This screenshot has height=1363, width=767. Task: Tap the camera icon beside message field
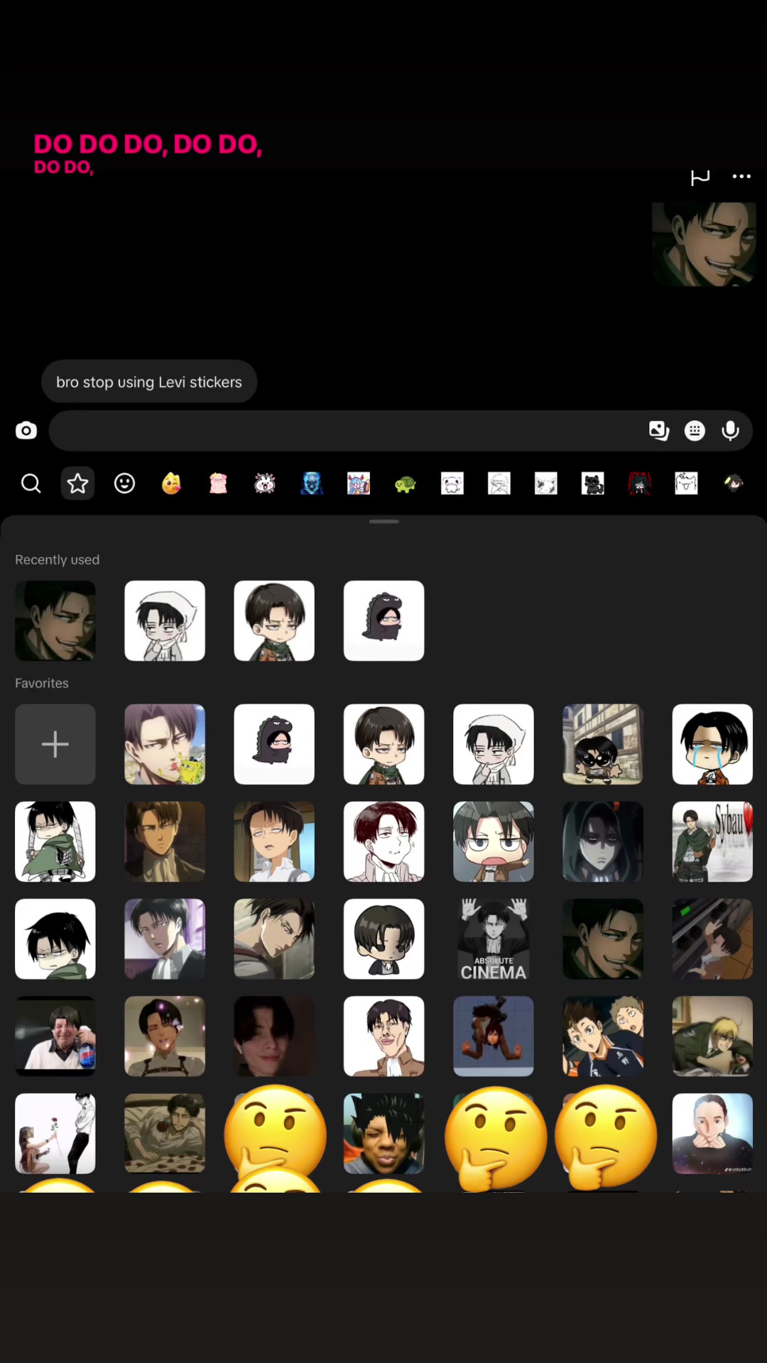(x=26, y=430)
